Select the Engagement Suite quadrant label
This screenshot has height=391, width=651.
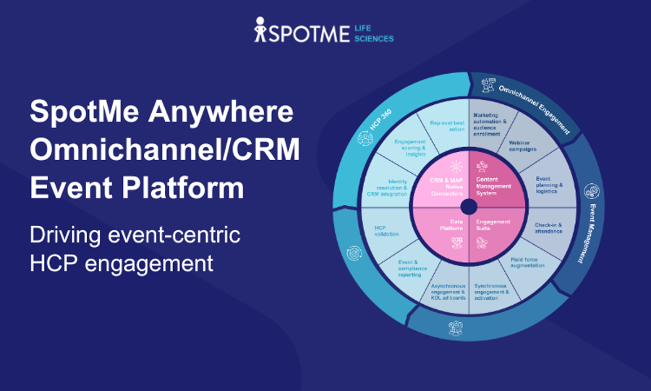[493, 224]
